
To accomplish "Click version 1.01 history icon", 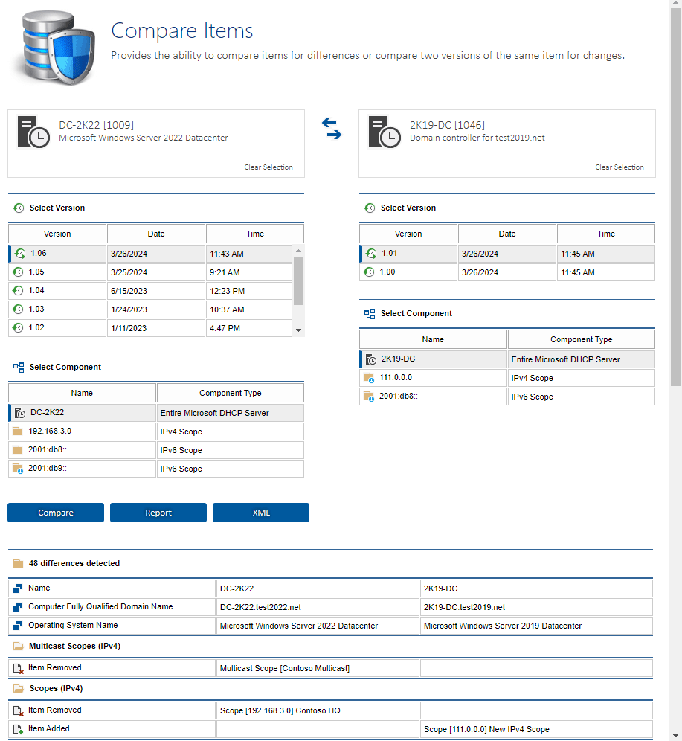I will pos(371,254).
